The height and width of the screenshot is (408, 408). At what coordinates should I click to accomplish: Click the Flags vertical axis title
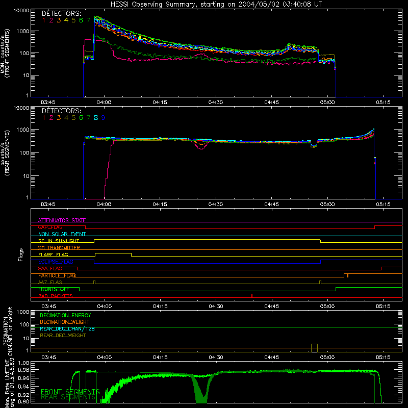tap(21, 254)
